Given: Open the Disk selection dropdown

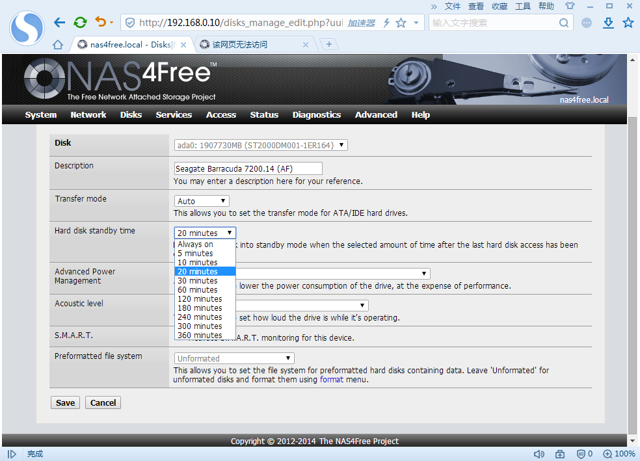Looking at the screenshot, I should click(261, 145).
